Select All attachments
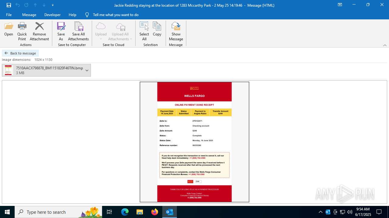Viewport: 389px width, 218px height. pos(144,31)
